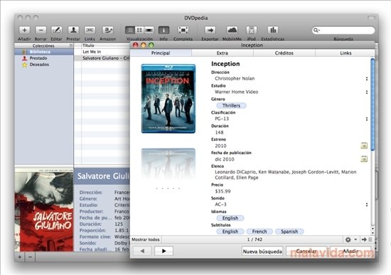This screenshot has height=275, width=391.
Task: Open the Créditos tab
Action: click(284, 53)
